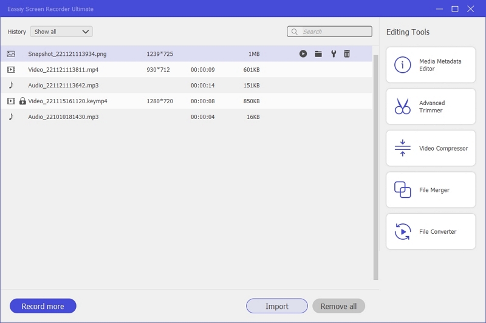Click the Record more button
486x323 pixels.
(43, 306)
